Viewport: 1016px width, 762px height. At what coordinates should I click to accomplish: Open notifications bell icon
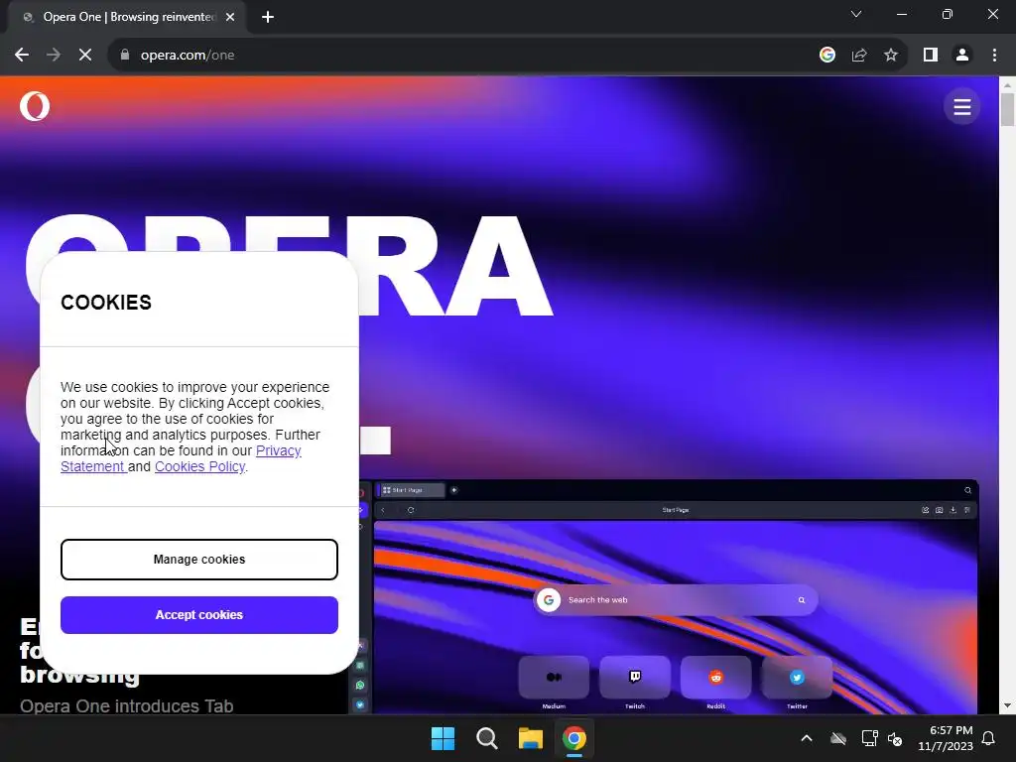pos(989,738)
